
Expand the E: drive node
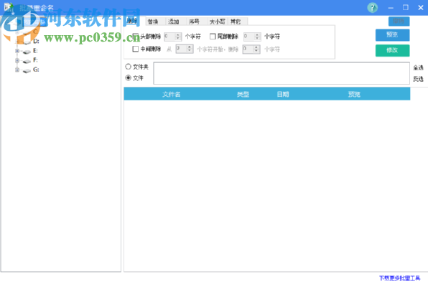[x=17, y=51]
